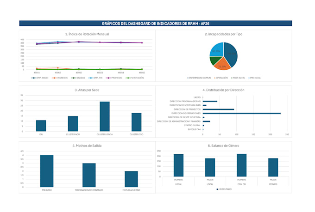
Task: Click the 'TERMINACION DE CONTRATO' bar
Action: 89,175
